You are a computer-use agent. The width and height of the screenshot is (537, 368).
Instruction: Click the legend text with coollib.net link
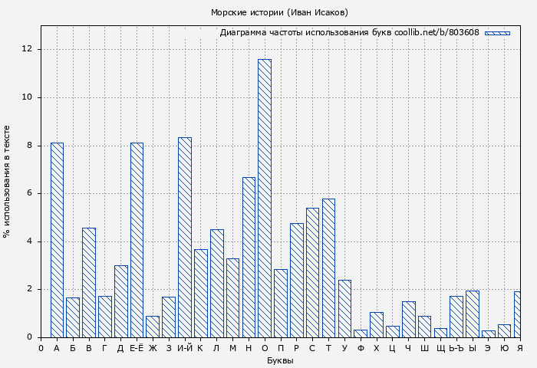tap(349, 33)
